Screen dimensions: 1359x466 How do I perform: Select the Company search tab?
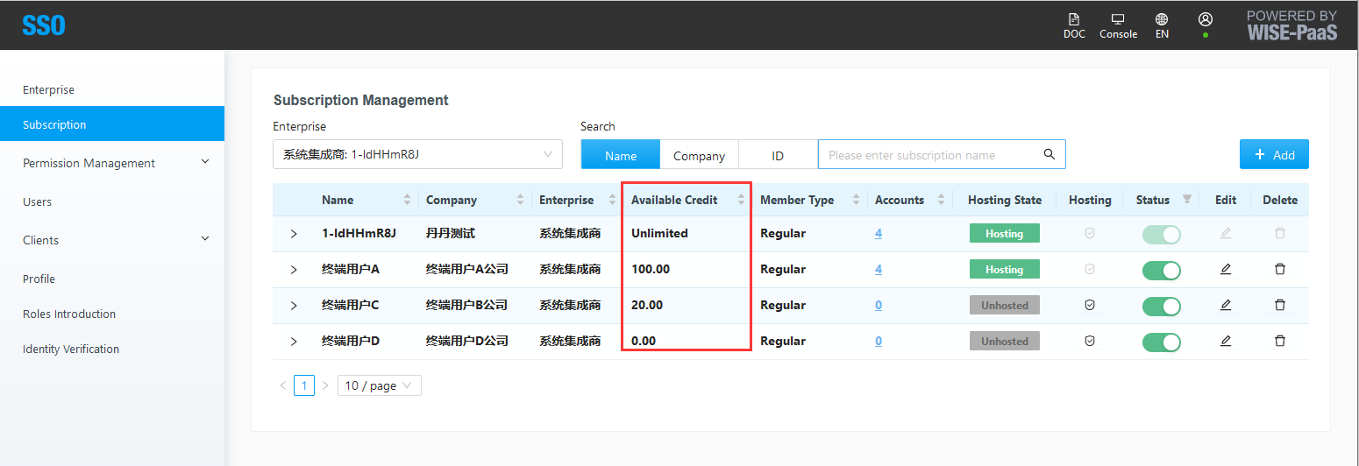click(699, 155)
